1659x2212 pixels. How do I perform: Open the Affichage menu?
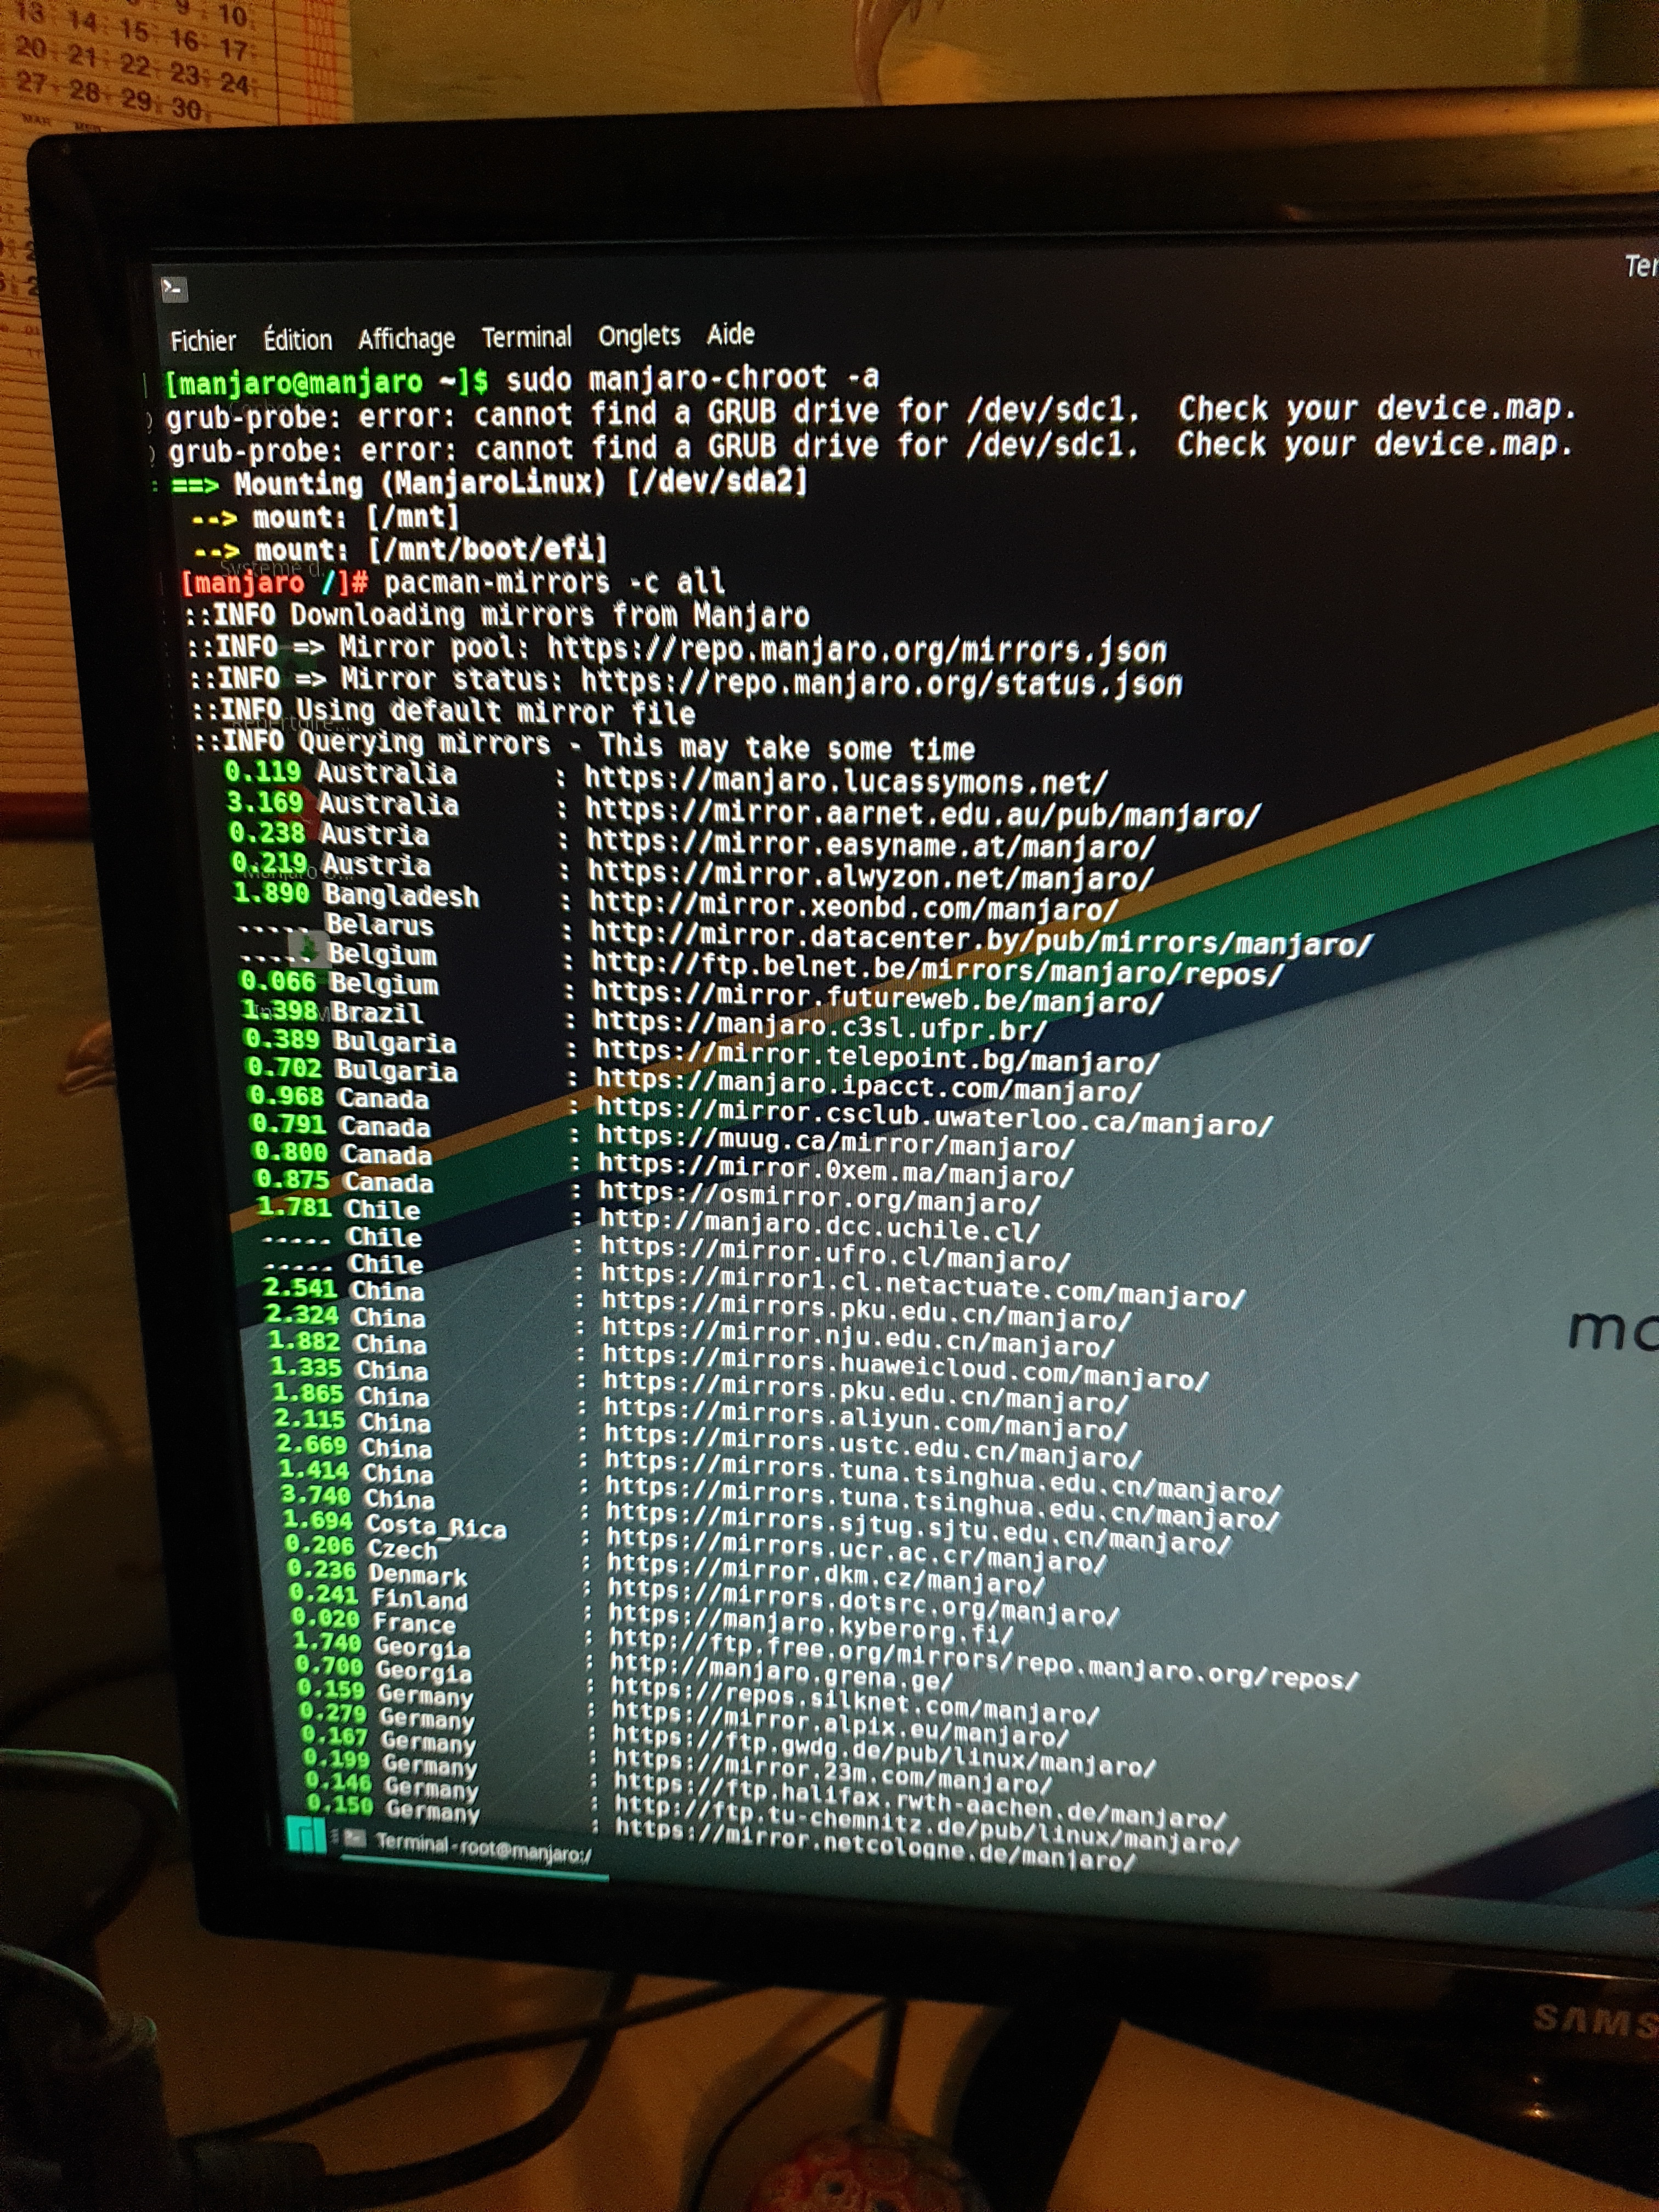pyautogui.click(x=406, y=339)
